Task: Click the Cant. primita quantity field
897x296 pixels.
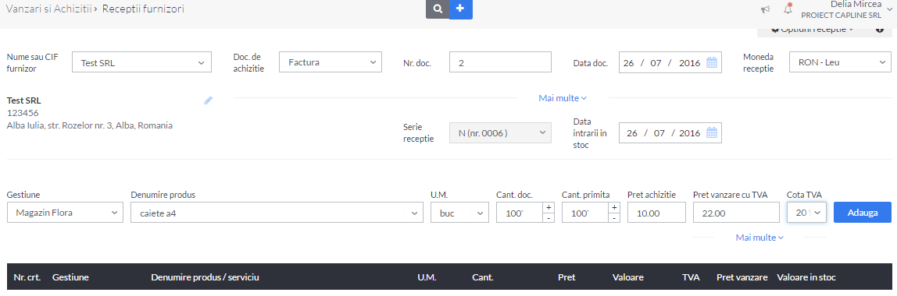Action: coord(584,213)
